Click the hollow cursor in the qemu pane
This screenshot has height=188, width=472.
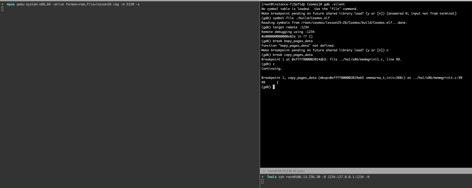point(2,9)
